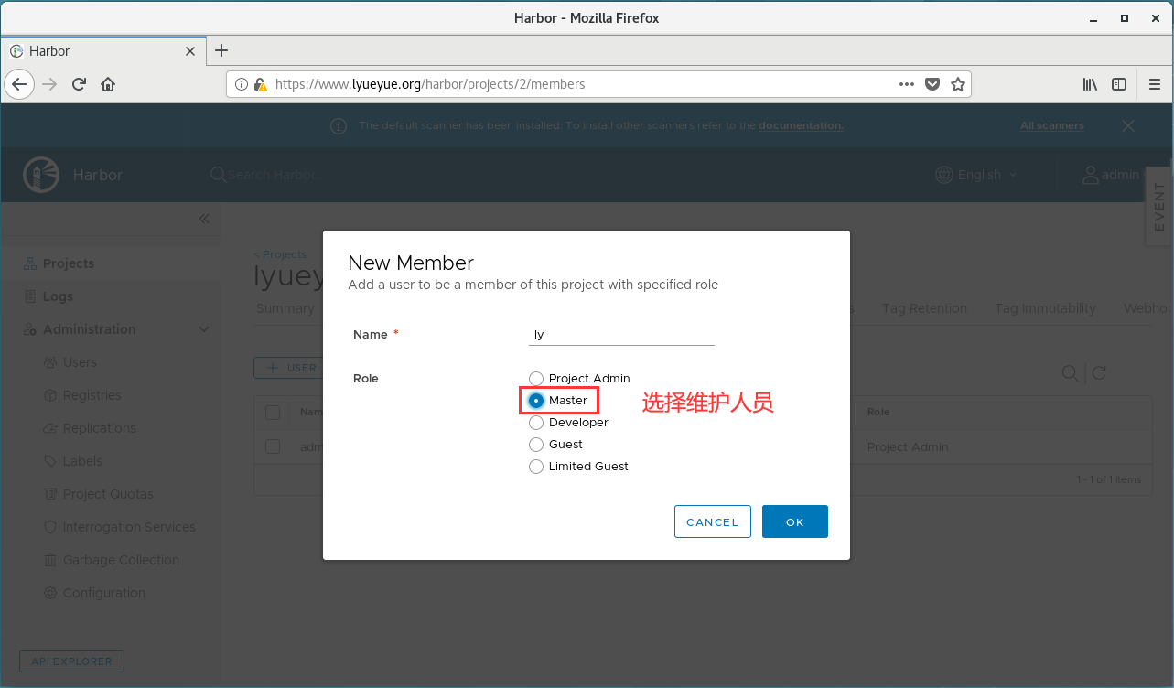Screen dimensions: 1174x688
Task: Save page to Pocket icon
Action: point(932,84)
